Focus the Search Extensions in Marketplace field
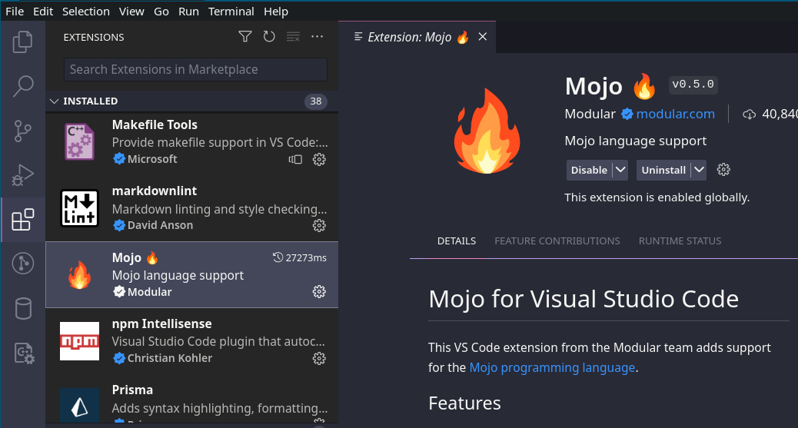Viewport: 798px width, 428px height. coord(195,69)
